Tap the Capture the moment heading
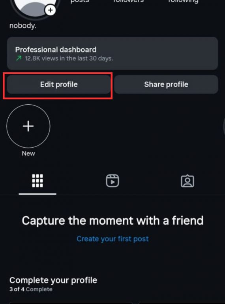225x304 pixels. [x=112, y=221]
